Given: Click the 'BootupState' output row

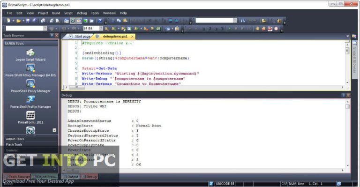Looking at the screenshot, I should [114, 126].
